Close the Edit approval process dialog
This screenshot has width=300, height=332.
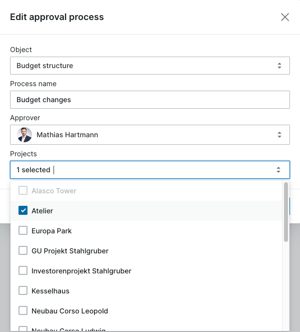(x=285, y=17)
